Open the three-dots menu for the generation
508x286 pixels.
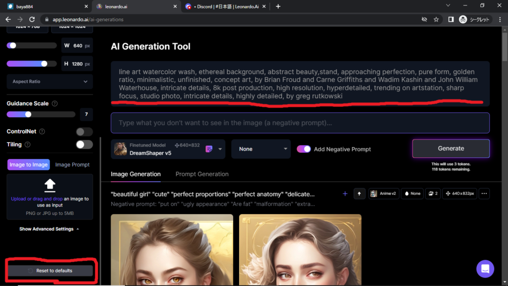pyautogui.click(x=484, y=194)
